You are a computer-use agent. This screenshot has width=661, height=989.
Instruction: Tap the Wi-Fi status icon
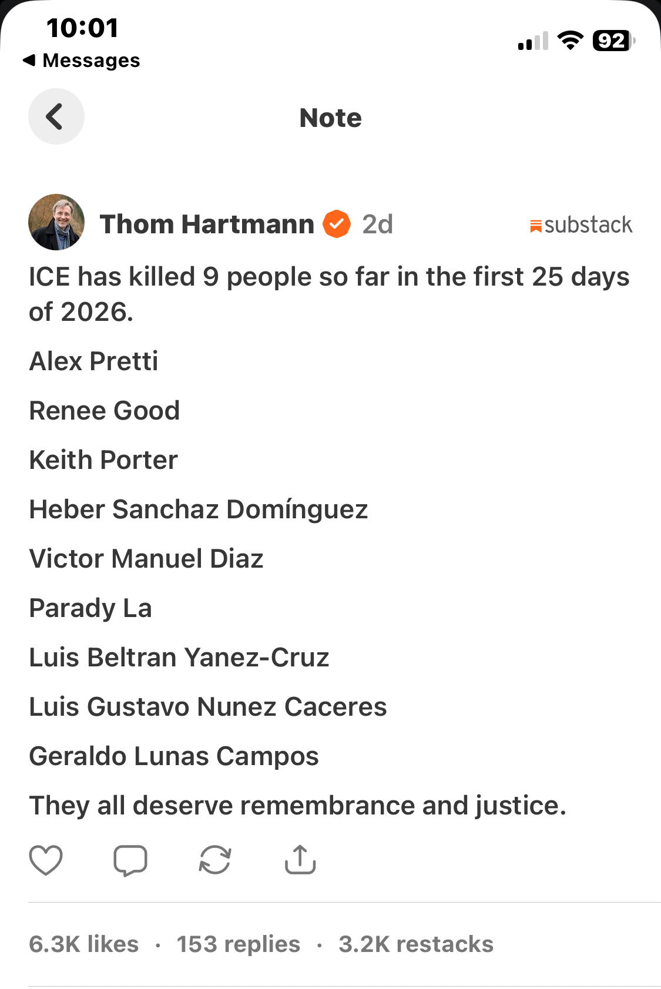pos(570,41)
